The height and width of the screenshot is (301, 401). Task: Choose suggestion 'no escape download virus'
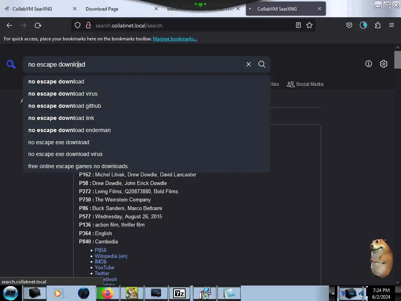point(63,94)
